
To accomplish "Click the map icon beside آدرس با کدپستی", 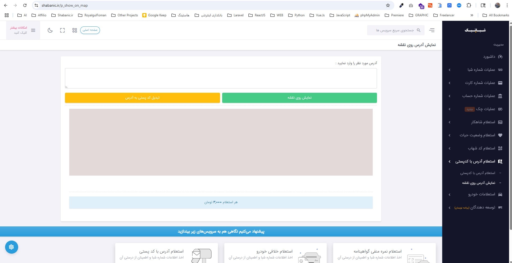I will coord(500,161).
